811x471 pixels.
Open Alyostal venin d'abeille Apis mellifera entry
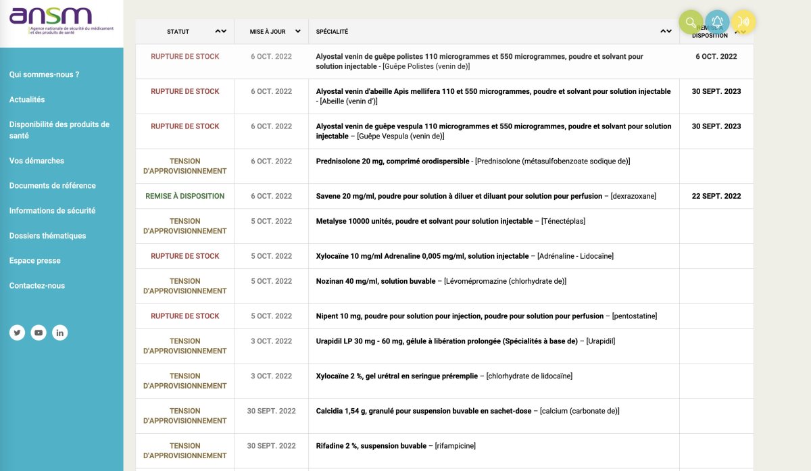tap(493, 96)
